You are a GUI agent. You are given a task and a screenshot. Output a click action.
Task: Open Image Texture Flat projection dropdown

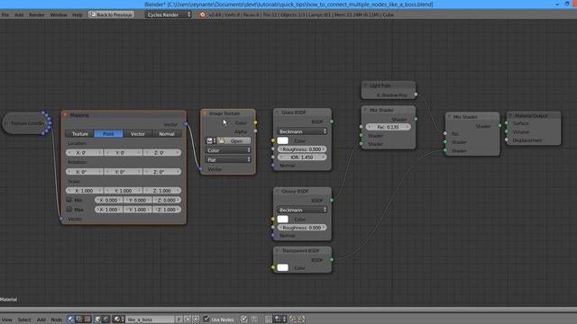pyautogui.click(x=228, y=160)
